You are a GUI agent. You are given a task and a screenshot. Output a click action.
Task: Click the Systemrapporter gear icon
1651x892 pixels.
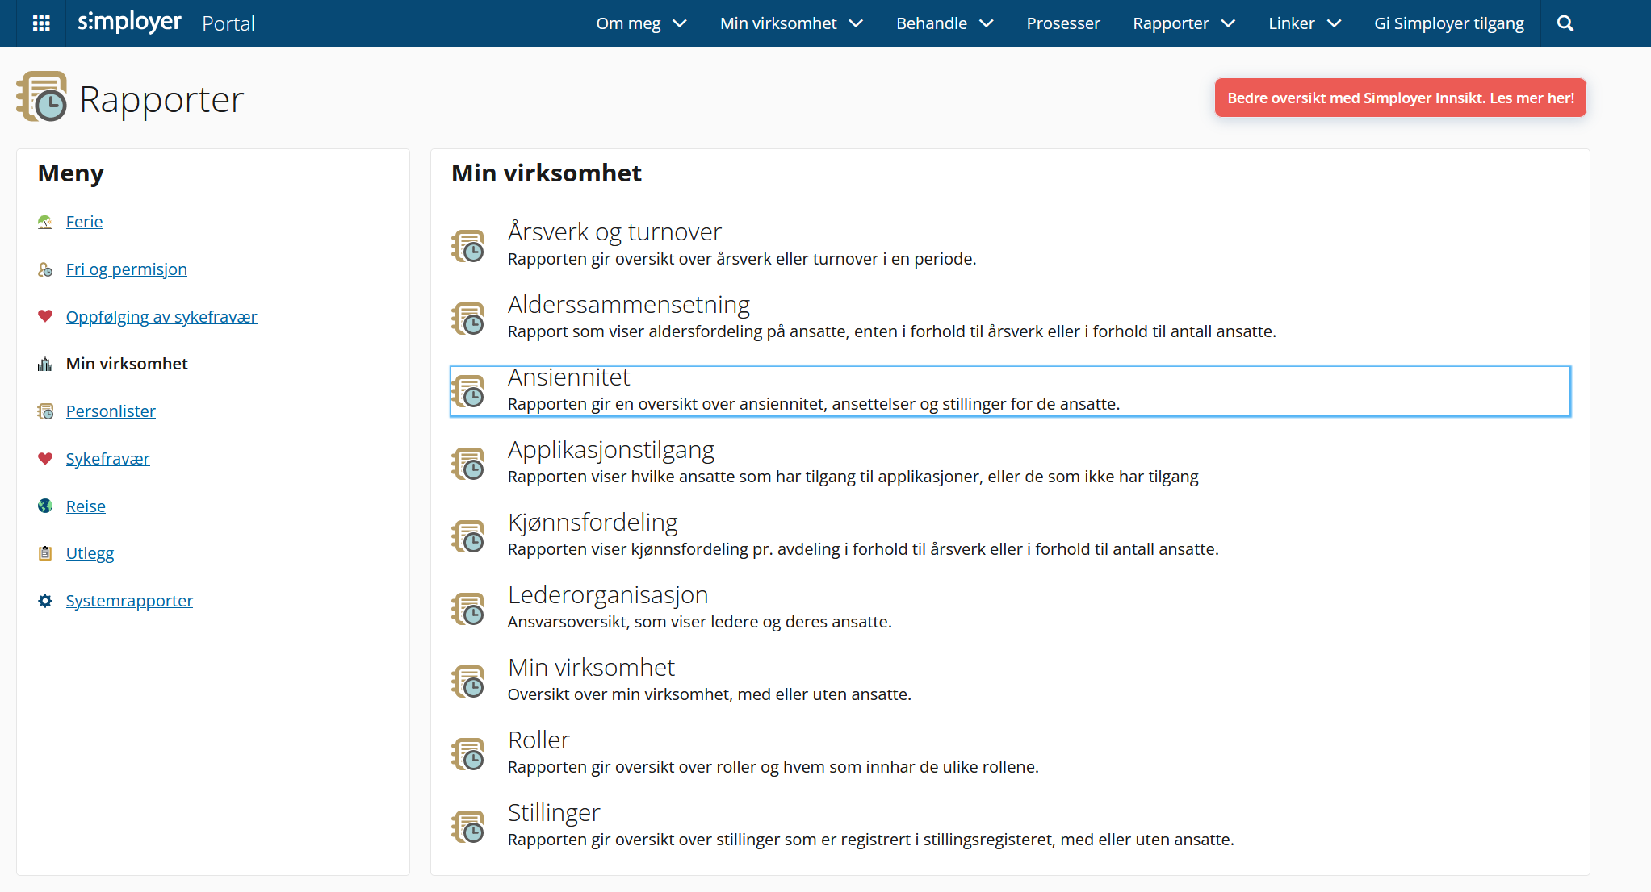pyautogui.click(x=45, y=601)
